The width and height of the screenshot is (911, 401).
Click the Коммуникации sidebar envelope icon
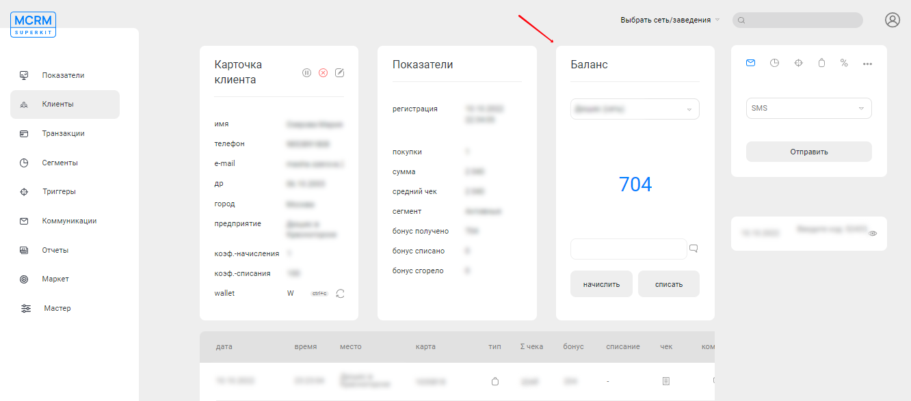point(24,221)
